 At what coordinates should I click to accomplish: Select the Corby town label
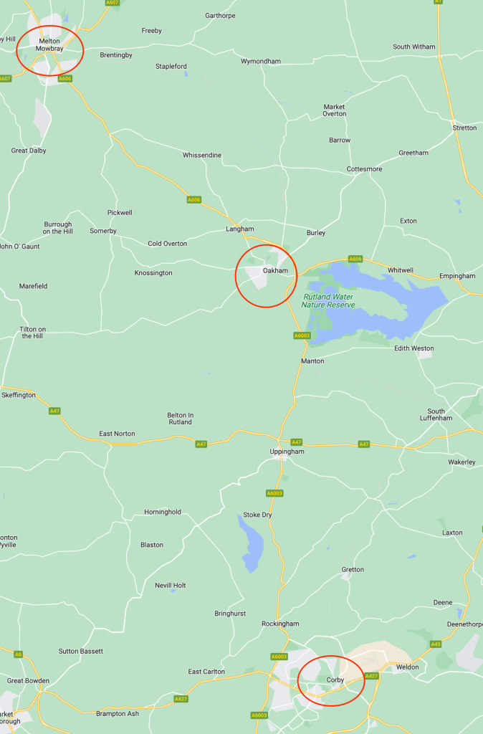[335, 680]
